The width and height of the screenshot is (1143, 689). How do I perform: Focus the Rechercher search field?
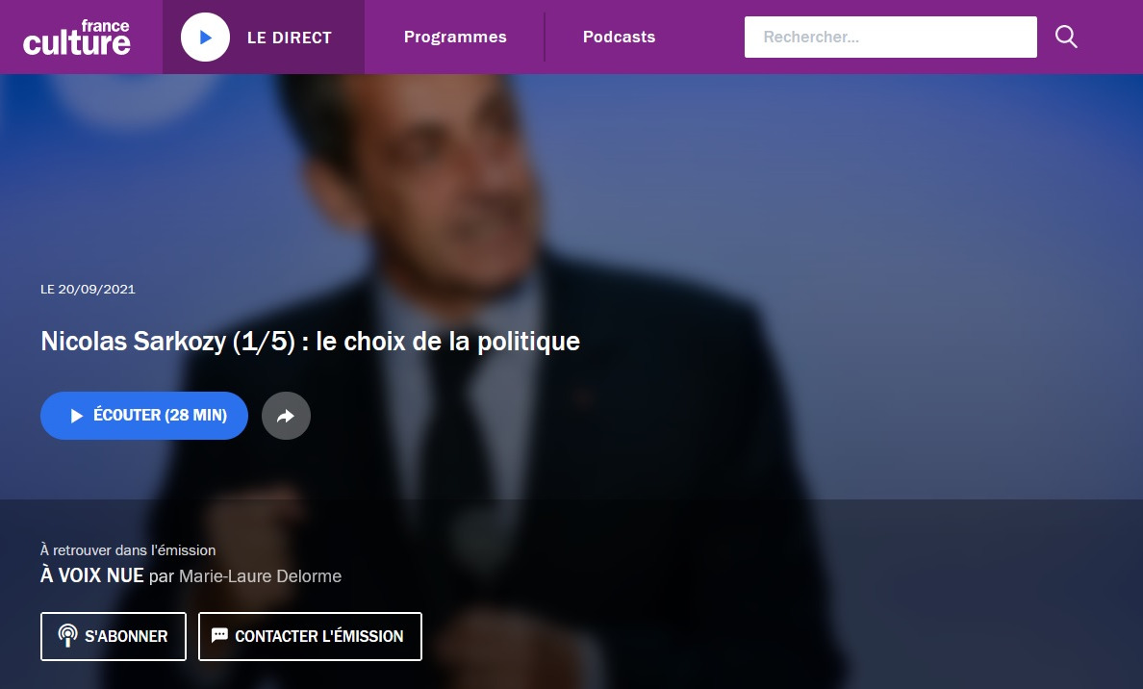(x=890, y=38)
